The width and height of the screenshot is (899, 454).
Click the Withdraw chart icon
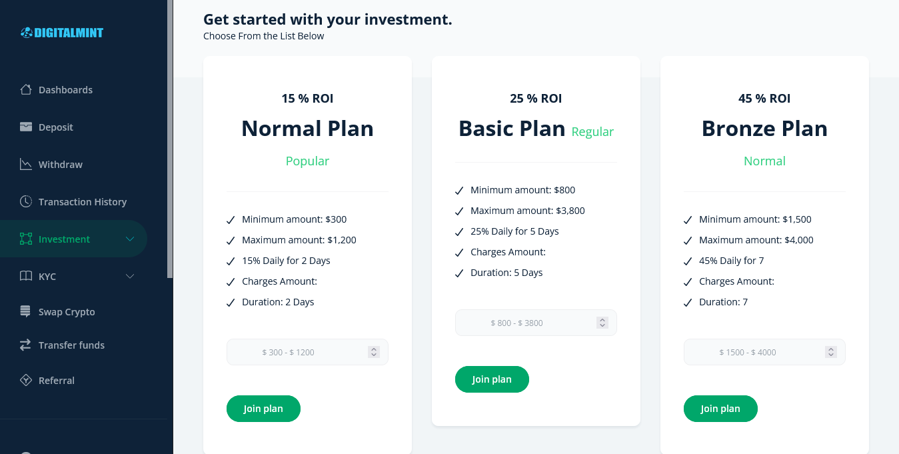tap(26, 164)
